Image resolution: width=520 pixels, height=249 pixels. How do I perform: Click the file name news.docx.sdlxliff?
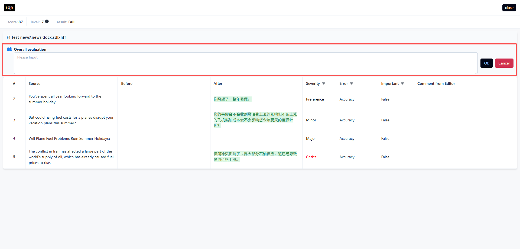(x=36, y=37)
